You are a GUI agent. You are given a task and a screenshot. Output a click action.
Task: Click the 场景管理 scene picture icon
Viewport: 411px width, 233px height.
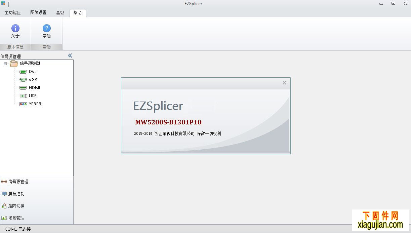coord(4,218)
